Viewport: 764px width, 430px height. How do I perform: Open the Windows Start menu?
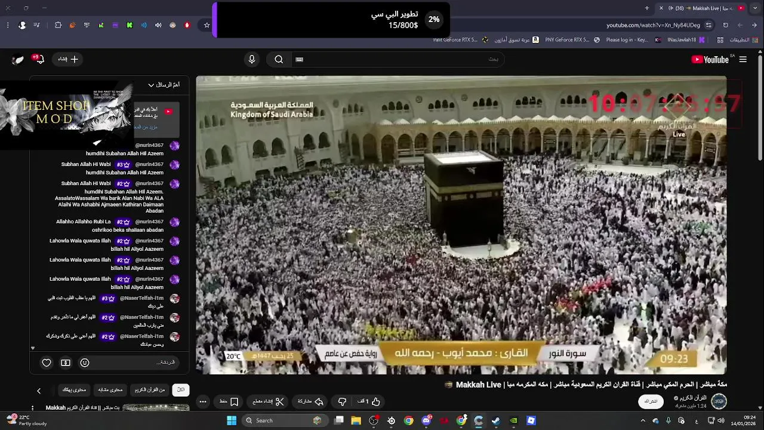[x=232, y=420]
